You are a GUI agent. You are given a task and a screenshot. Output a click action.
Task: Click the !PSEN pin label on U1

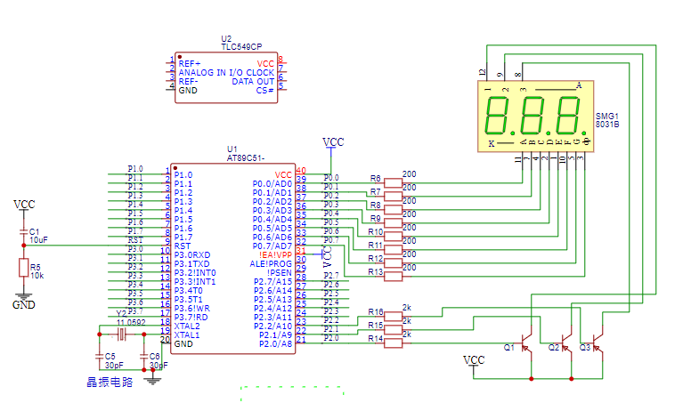coord(280,273)
